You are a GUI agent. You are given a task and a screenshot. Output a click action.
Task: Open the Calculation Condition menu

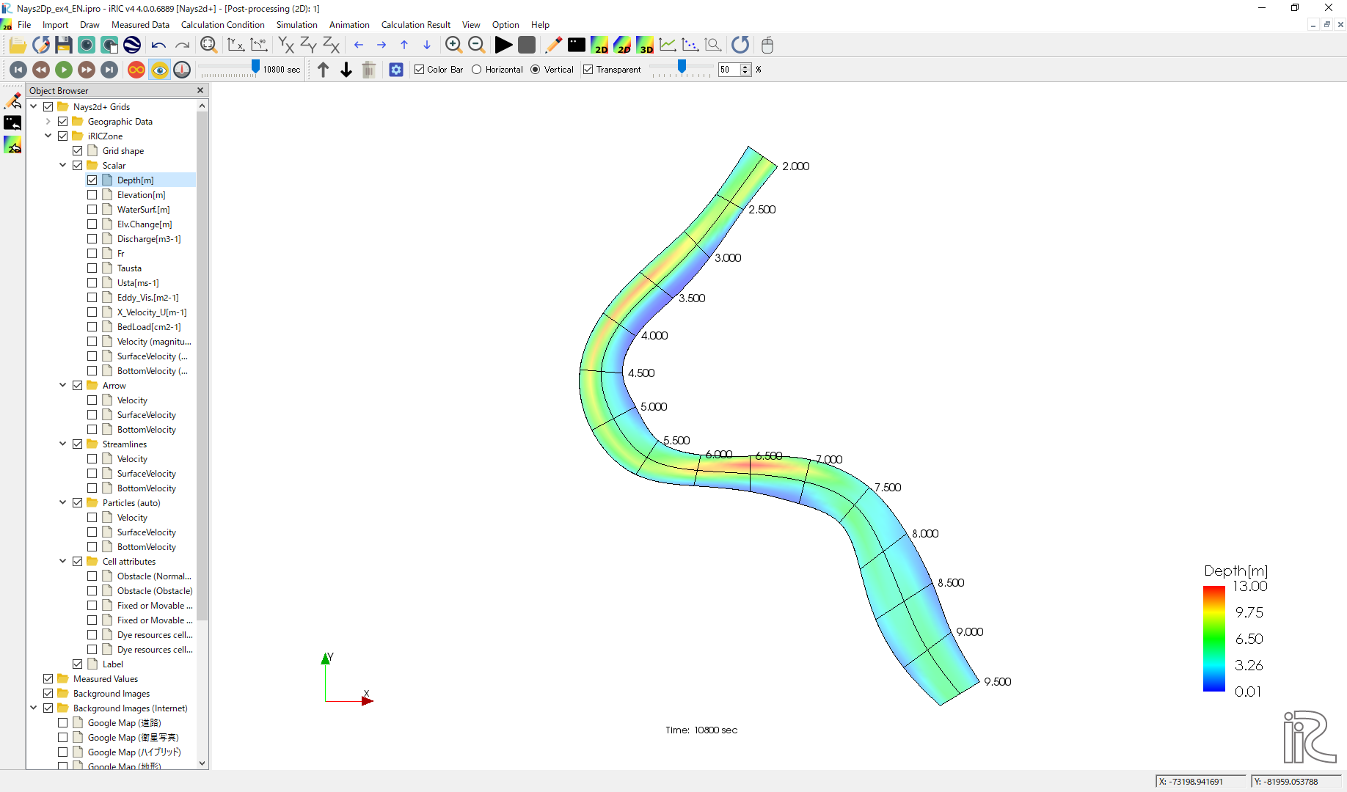point(223,25)
